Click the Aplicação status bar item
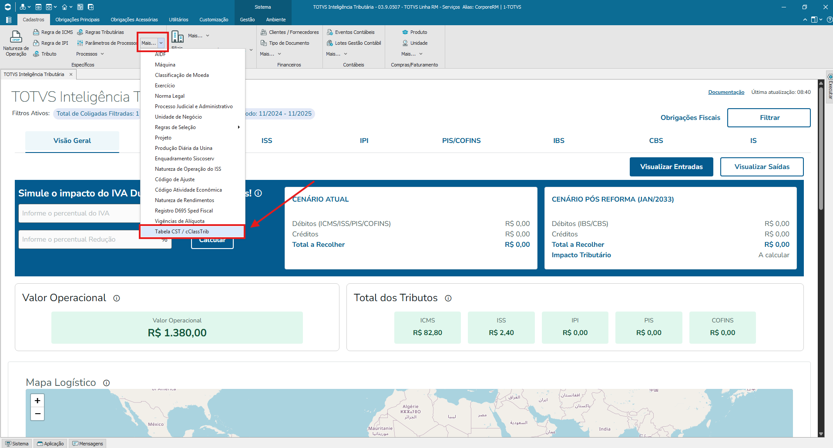This screenshot has height=448, width=833. pyautogui.click(x=50, y=444)
